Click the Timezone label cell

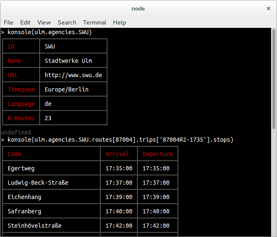21,89
